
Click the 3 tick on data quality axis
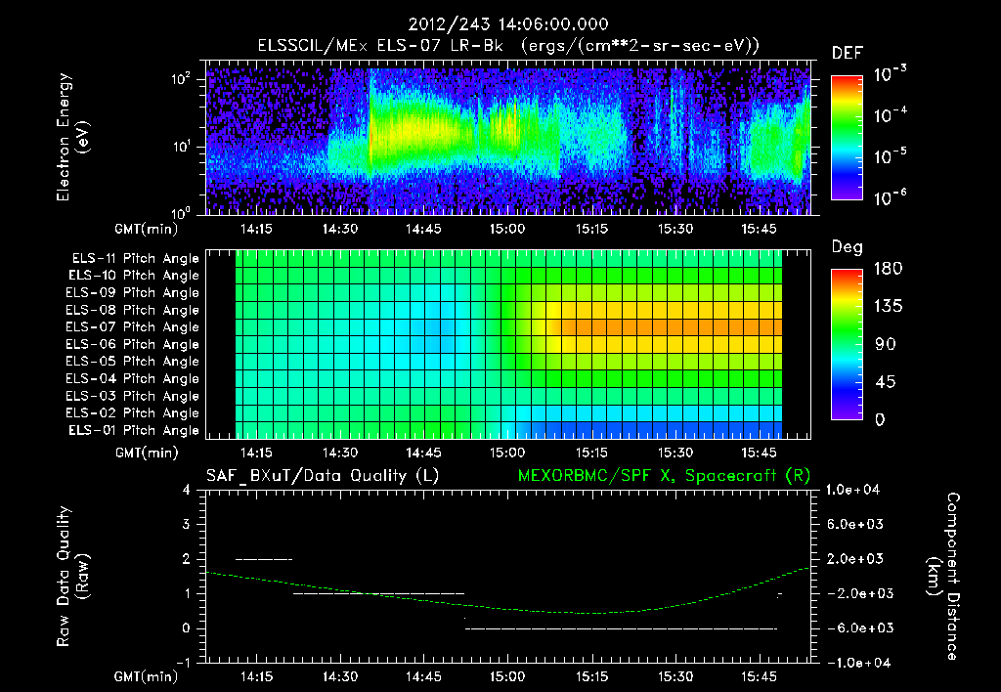(186, 524)
